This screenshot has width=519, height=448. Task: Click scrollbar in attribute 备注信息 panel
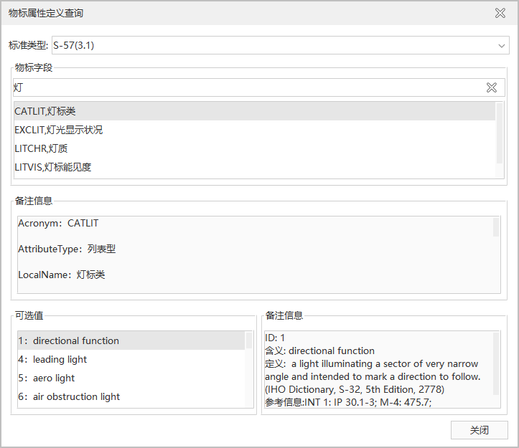tap(496, 227)
